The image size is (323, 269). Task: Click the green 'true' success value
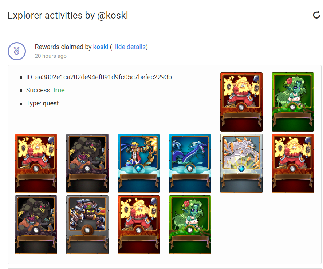59,90
